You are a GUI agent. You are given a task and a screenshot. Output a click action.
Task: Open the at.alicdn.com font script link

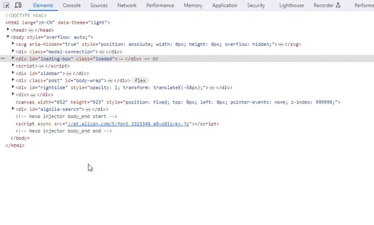pyautogui.click(x=128, y=124)
